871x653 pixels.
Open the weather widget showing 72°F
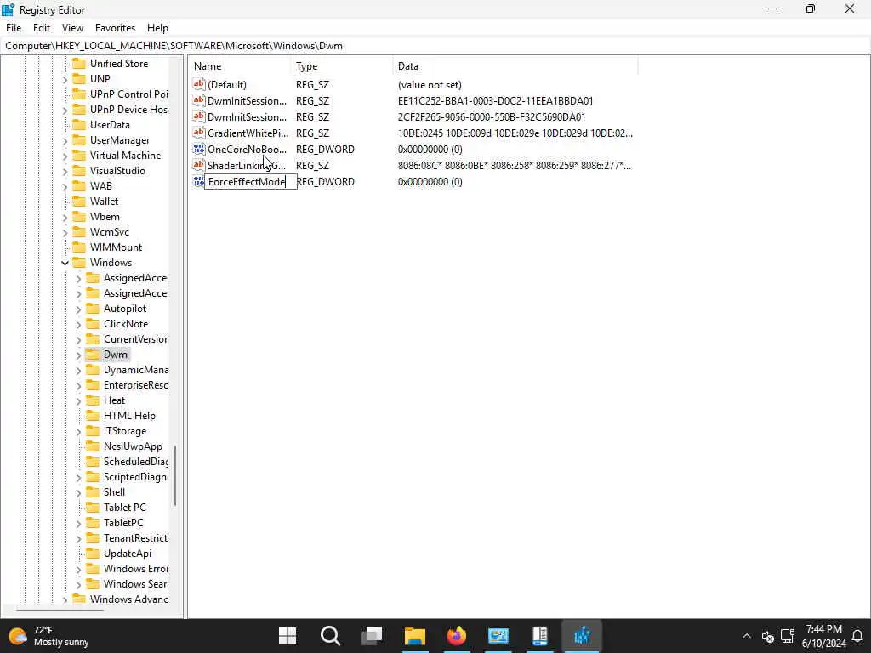tap(48, 636)
